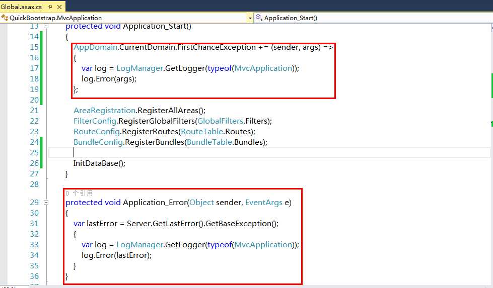Click BundleConfig on line 24
The image size is (493, 288).
pos(98,142)
